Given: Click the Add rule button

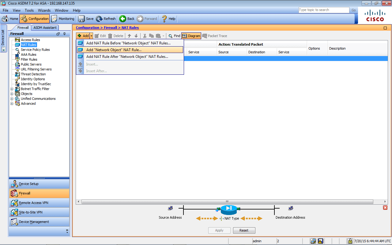Looking at the screenshot, I should pos(83,36).
